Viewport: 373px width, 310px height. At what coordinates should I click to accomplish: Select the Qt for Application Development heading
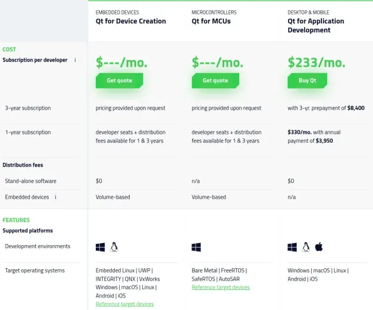pos(316,26)
